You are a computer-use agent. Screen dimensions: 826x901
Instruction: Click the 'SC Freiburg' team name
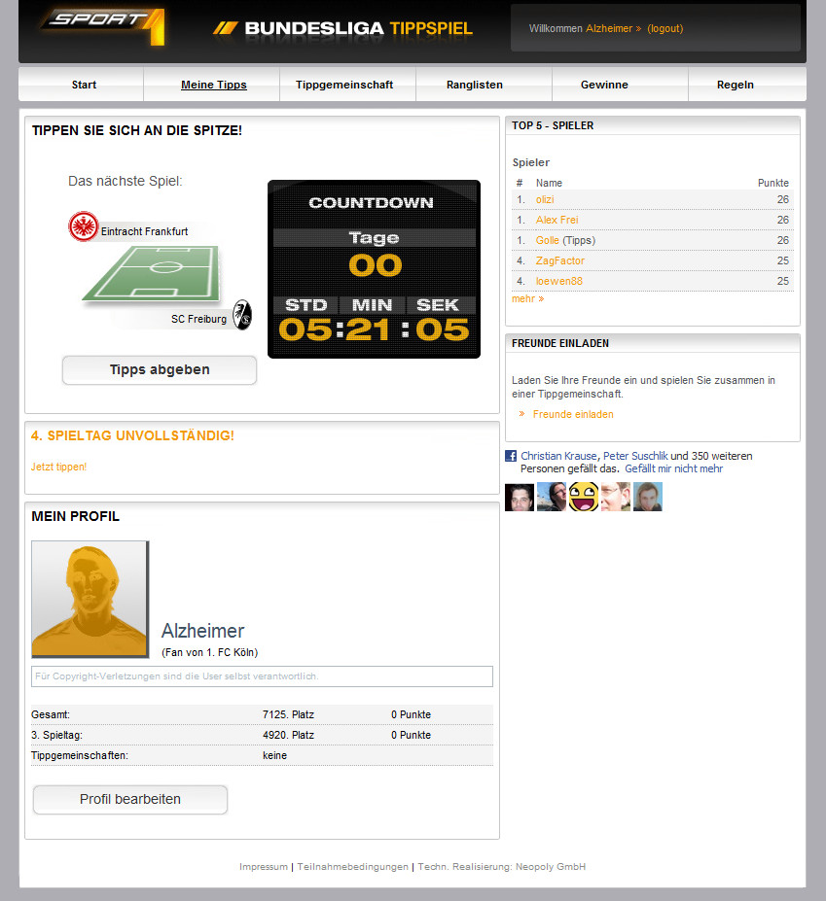[198, 319]
